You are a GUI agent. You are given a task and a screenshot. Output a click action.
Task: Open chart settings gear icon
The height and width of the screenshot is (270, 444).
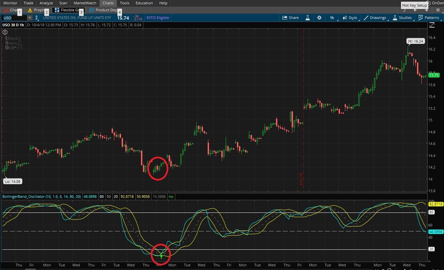319,18
